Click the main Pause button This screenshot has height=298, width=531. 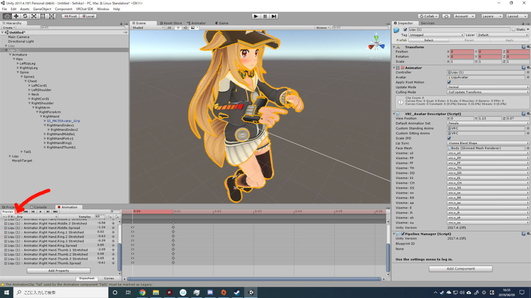265,16
